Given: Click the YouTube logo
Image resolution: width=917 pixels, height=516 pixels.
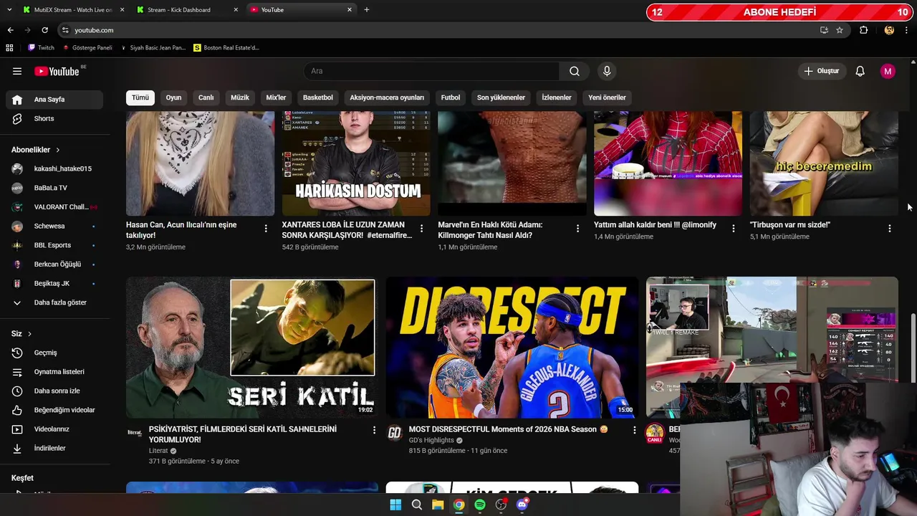Looking at the screenshot, I should click(57, 71).
